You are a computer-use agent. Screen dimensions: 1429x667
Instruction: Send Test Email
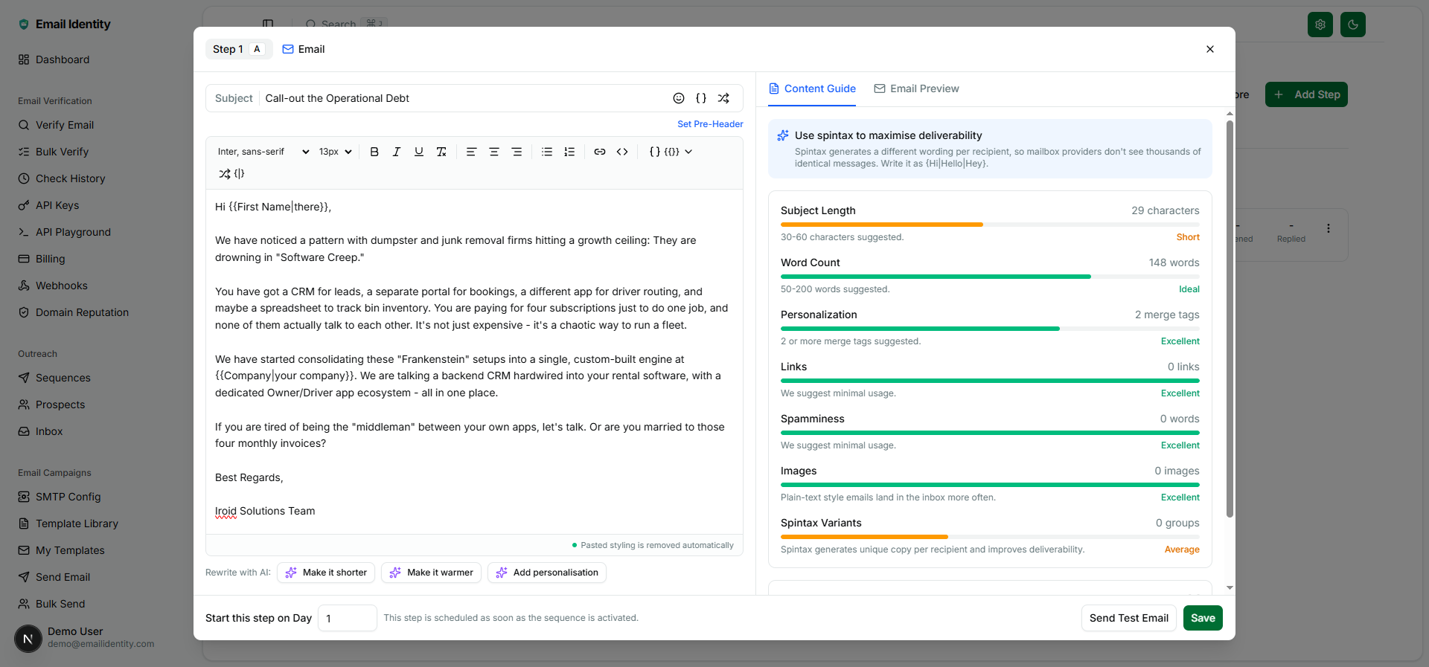tap(1128, 618)
